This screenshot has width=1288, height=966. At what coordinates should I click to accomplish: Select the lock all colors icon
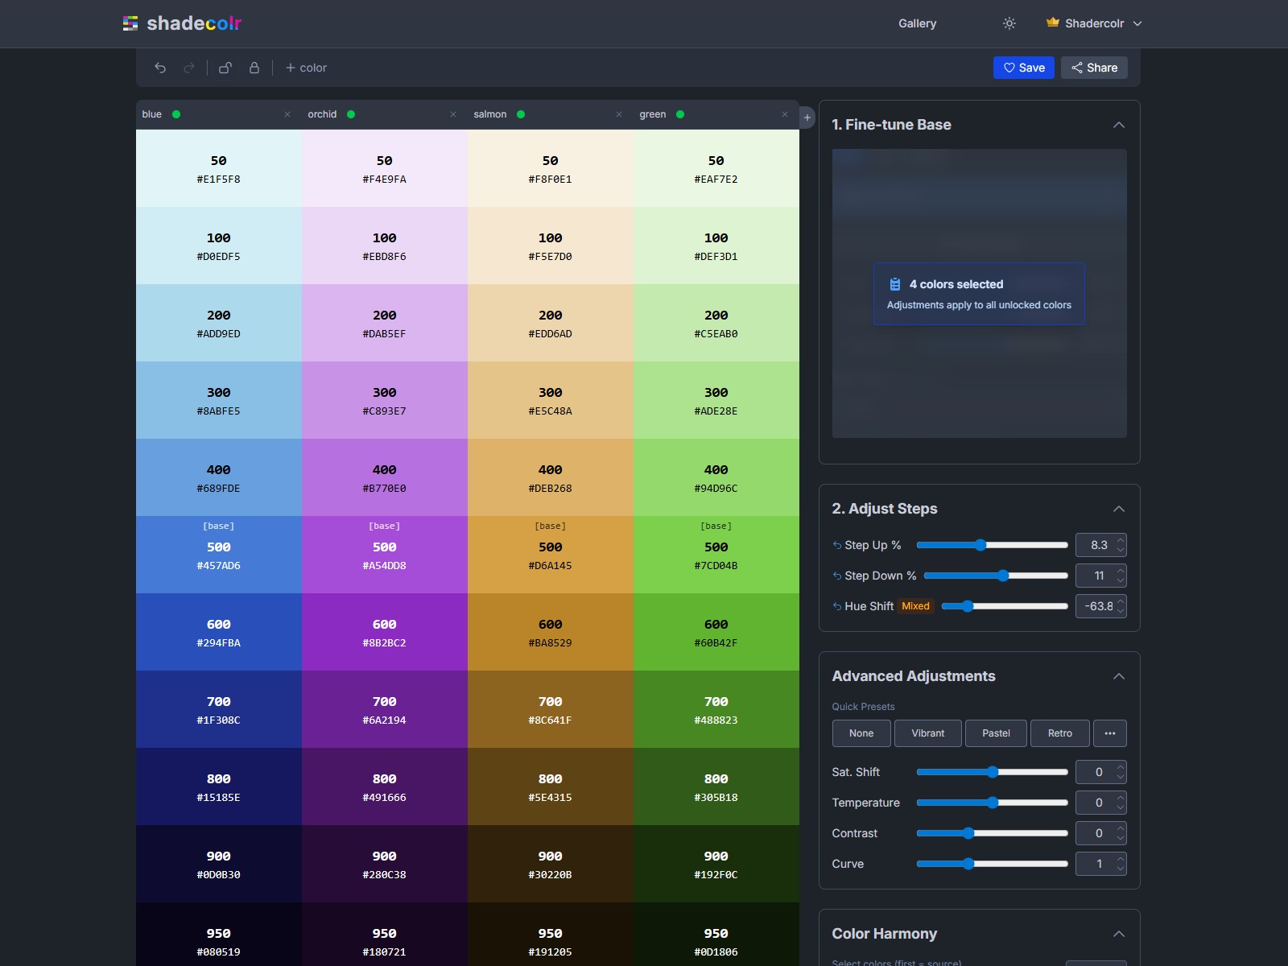coord(254,68)
